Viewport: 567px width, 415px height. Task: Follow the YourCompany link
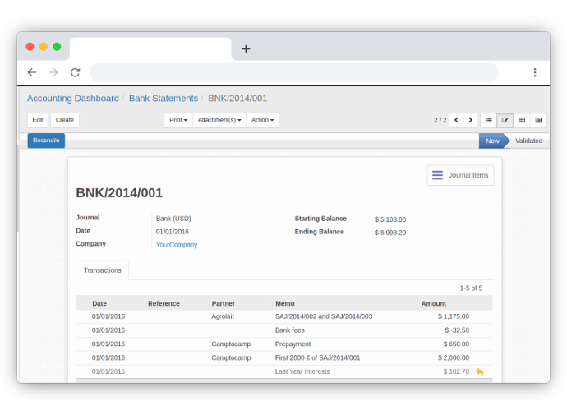177,245
